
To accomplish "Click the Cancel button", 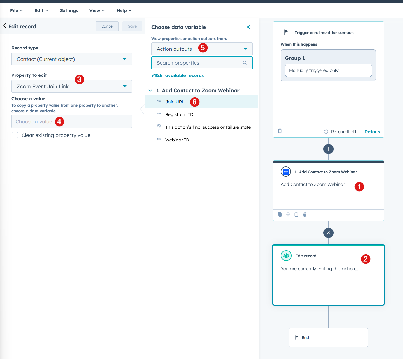I will 107,26.
